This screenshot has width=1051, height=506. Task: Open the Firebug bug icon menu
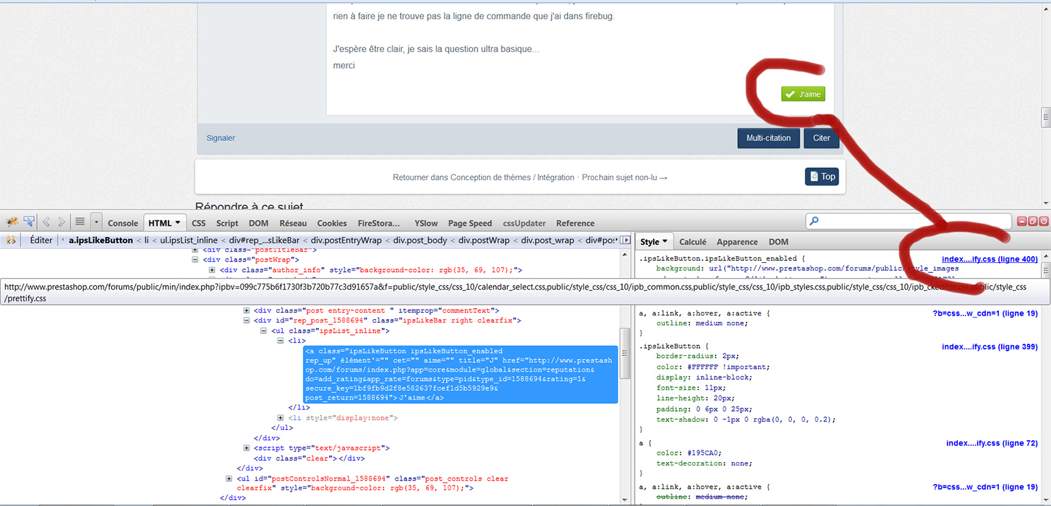click(12, 222)
